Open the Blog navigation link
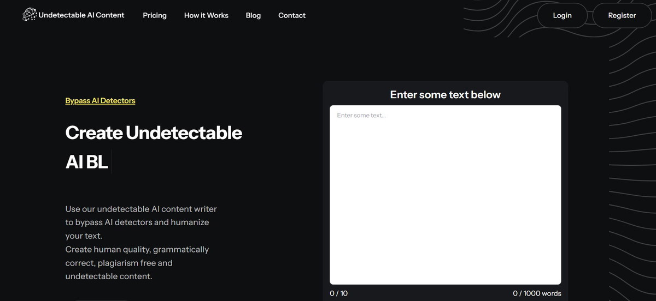 (x=253, y=15)
